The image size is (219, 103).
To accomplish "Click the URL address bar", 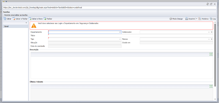I will pyautogui.click(x=109, y=8).
